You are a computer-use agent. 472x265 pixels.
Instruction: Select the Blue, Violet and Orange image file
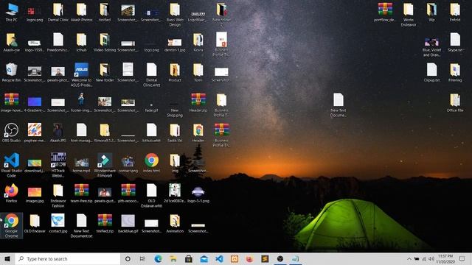click(431, 47)
